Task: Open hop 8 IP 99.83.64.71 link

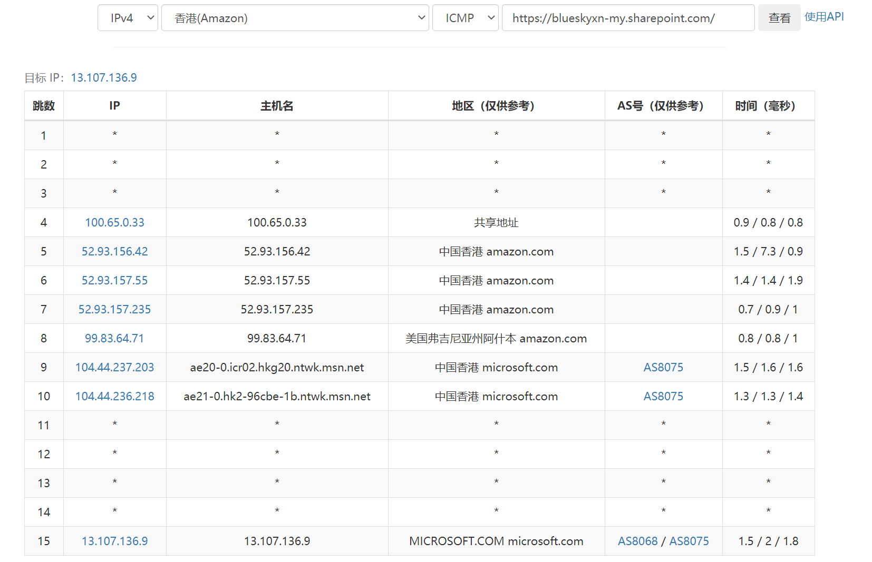Action: [114, 338]
